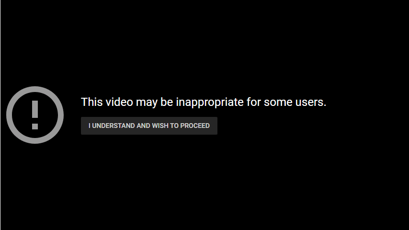This screenshot has width=409, height=230.
Task: Select the inappropriate video warning message text
Action: pyautogui.click(x=204, y=102)
